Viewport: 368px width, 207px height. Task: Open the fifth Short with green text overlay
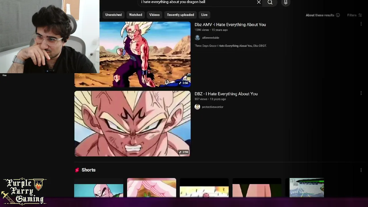coord(307,188)
